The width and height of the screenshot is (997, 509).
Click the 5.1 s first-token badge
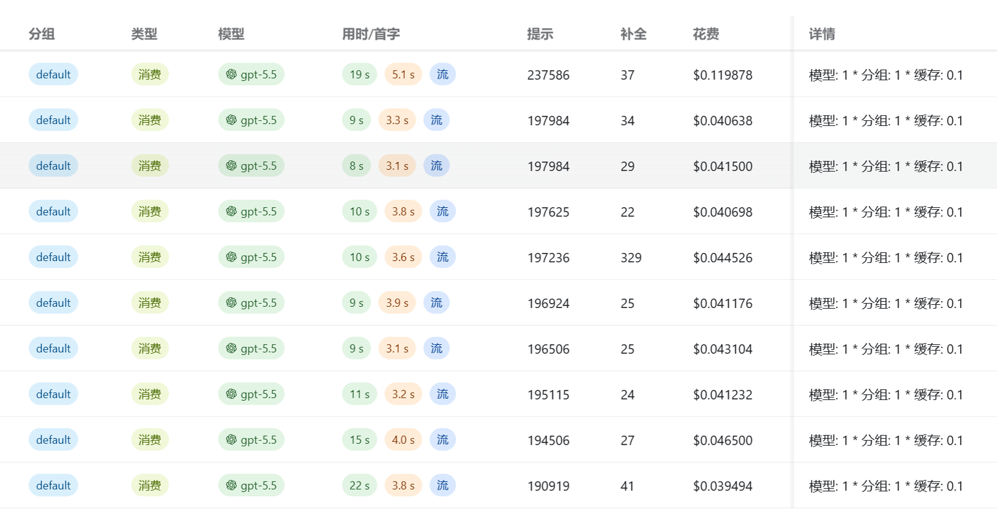[x=403, y=75]
